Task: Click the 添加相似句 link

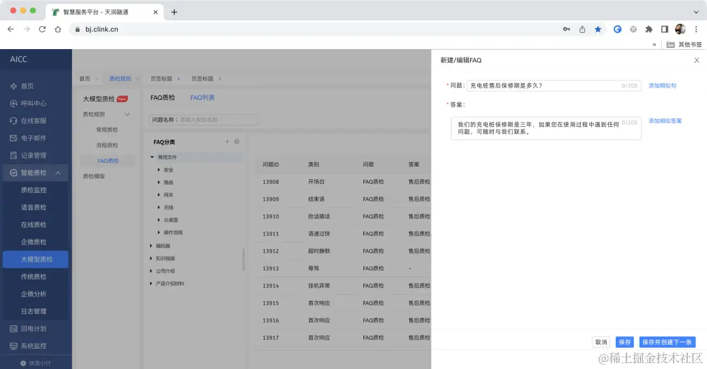Action: coord(662,86)
